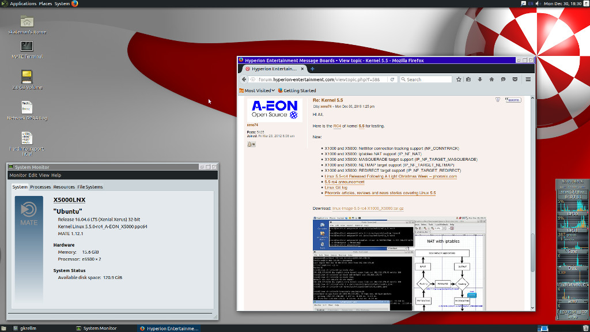Switch to System Monitor taskbar button
This screenshot has width=590, height=332.
point(96,328)
